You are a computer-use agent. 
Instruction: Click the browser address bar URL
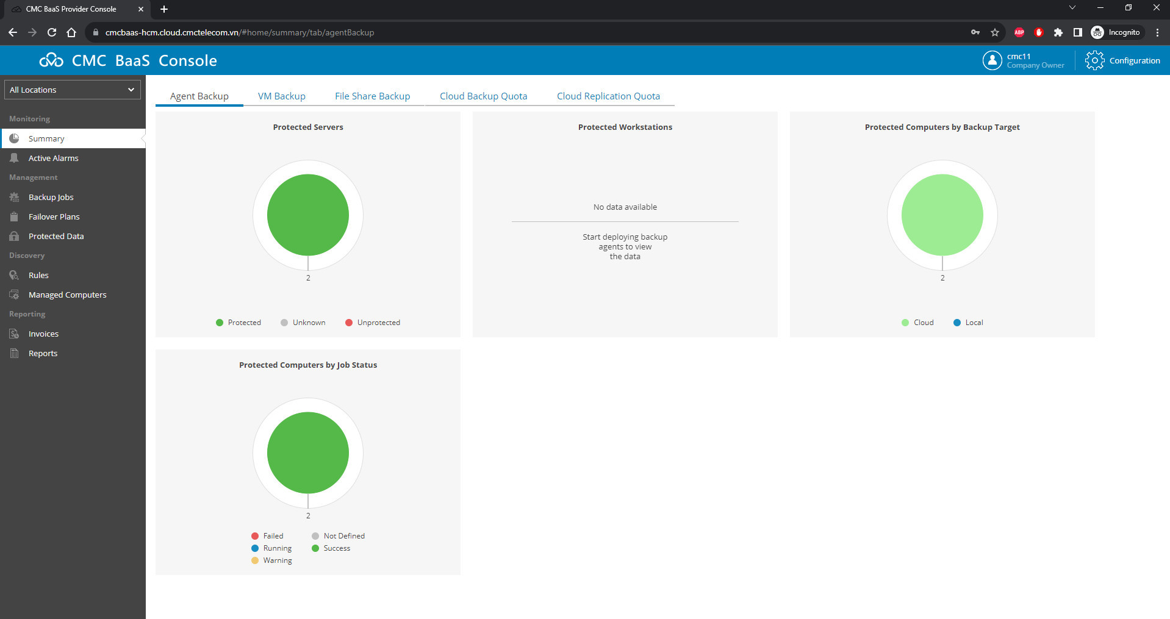click(x=239, y=32)
